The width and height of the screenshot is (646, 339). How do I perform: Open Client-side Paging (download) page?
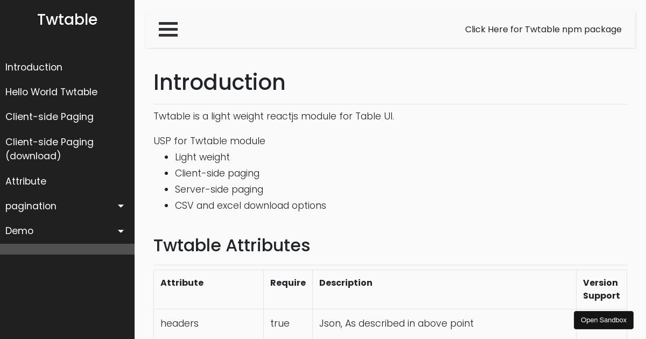[x=50, y=149]
